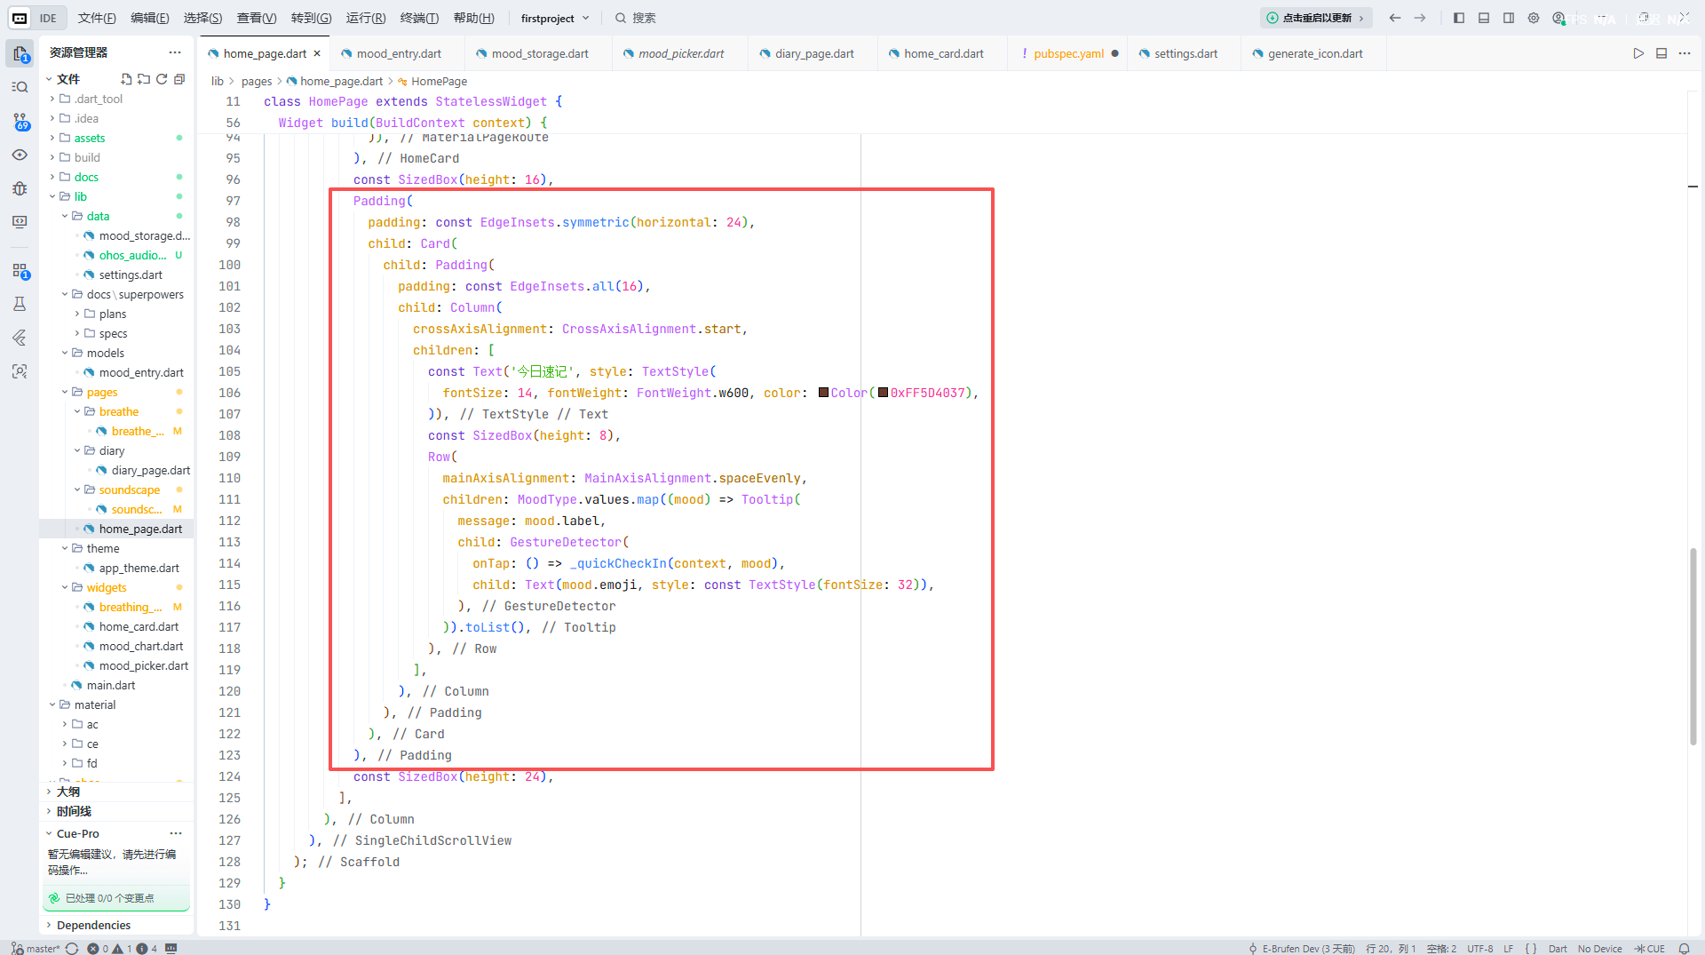
Task: Click the New Folder icon in explorer header
Action: click(144, 79)
